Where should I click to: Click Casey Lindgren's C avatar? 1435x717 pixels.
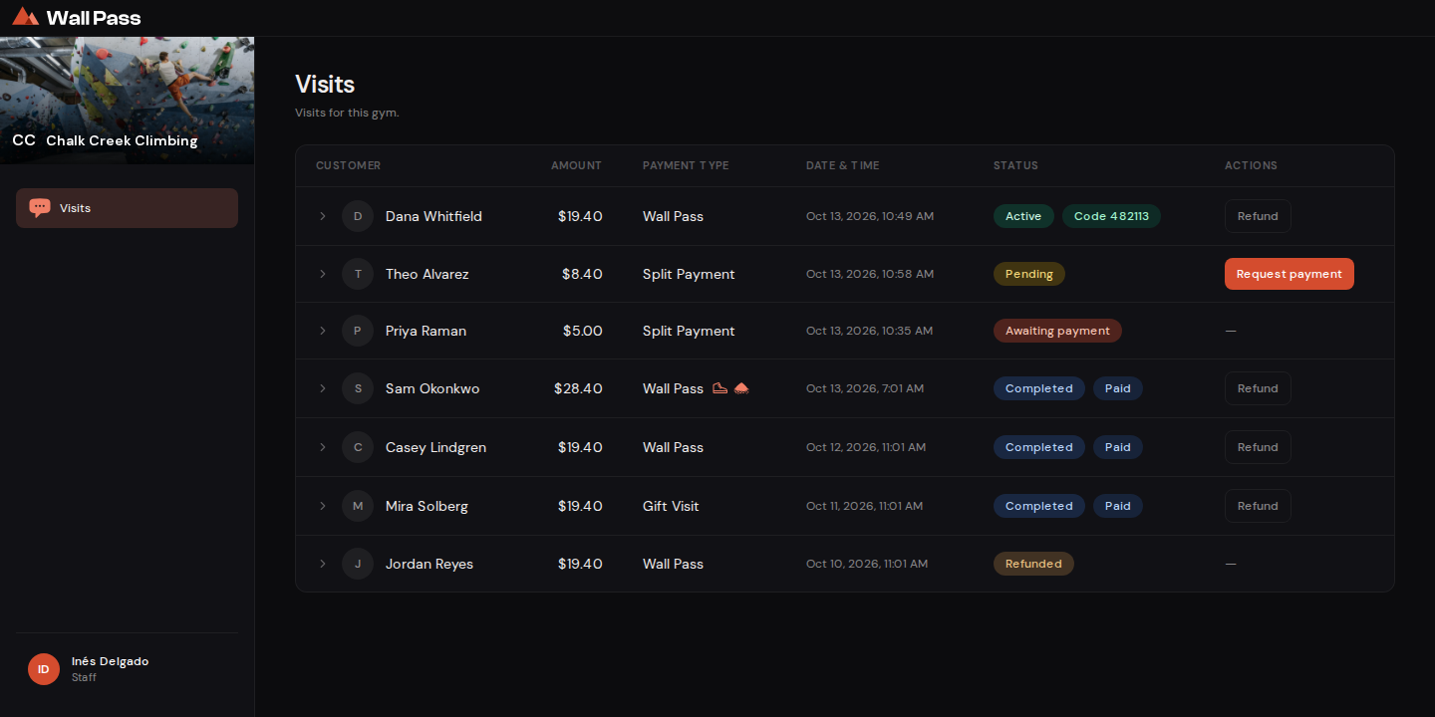point(358,447)
